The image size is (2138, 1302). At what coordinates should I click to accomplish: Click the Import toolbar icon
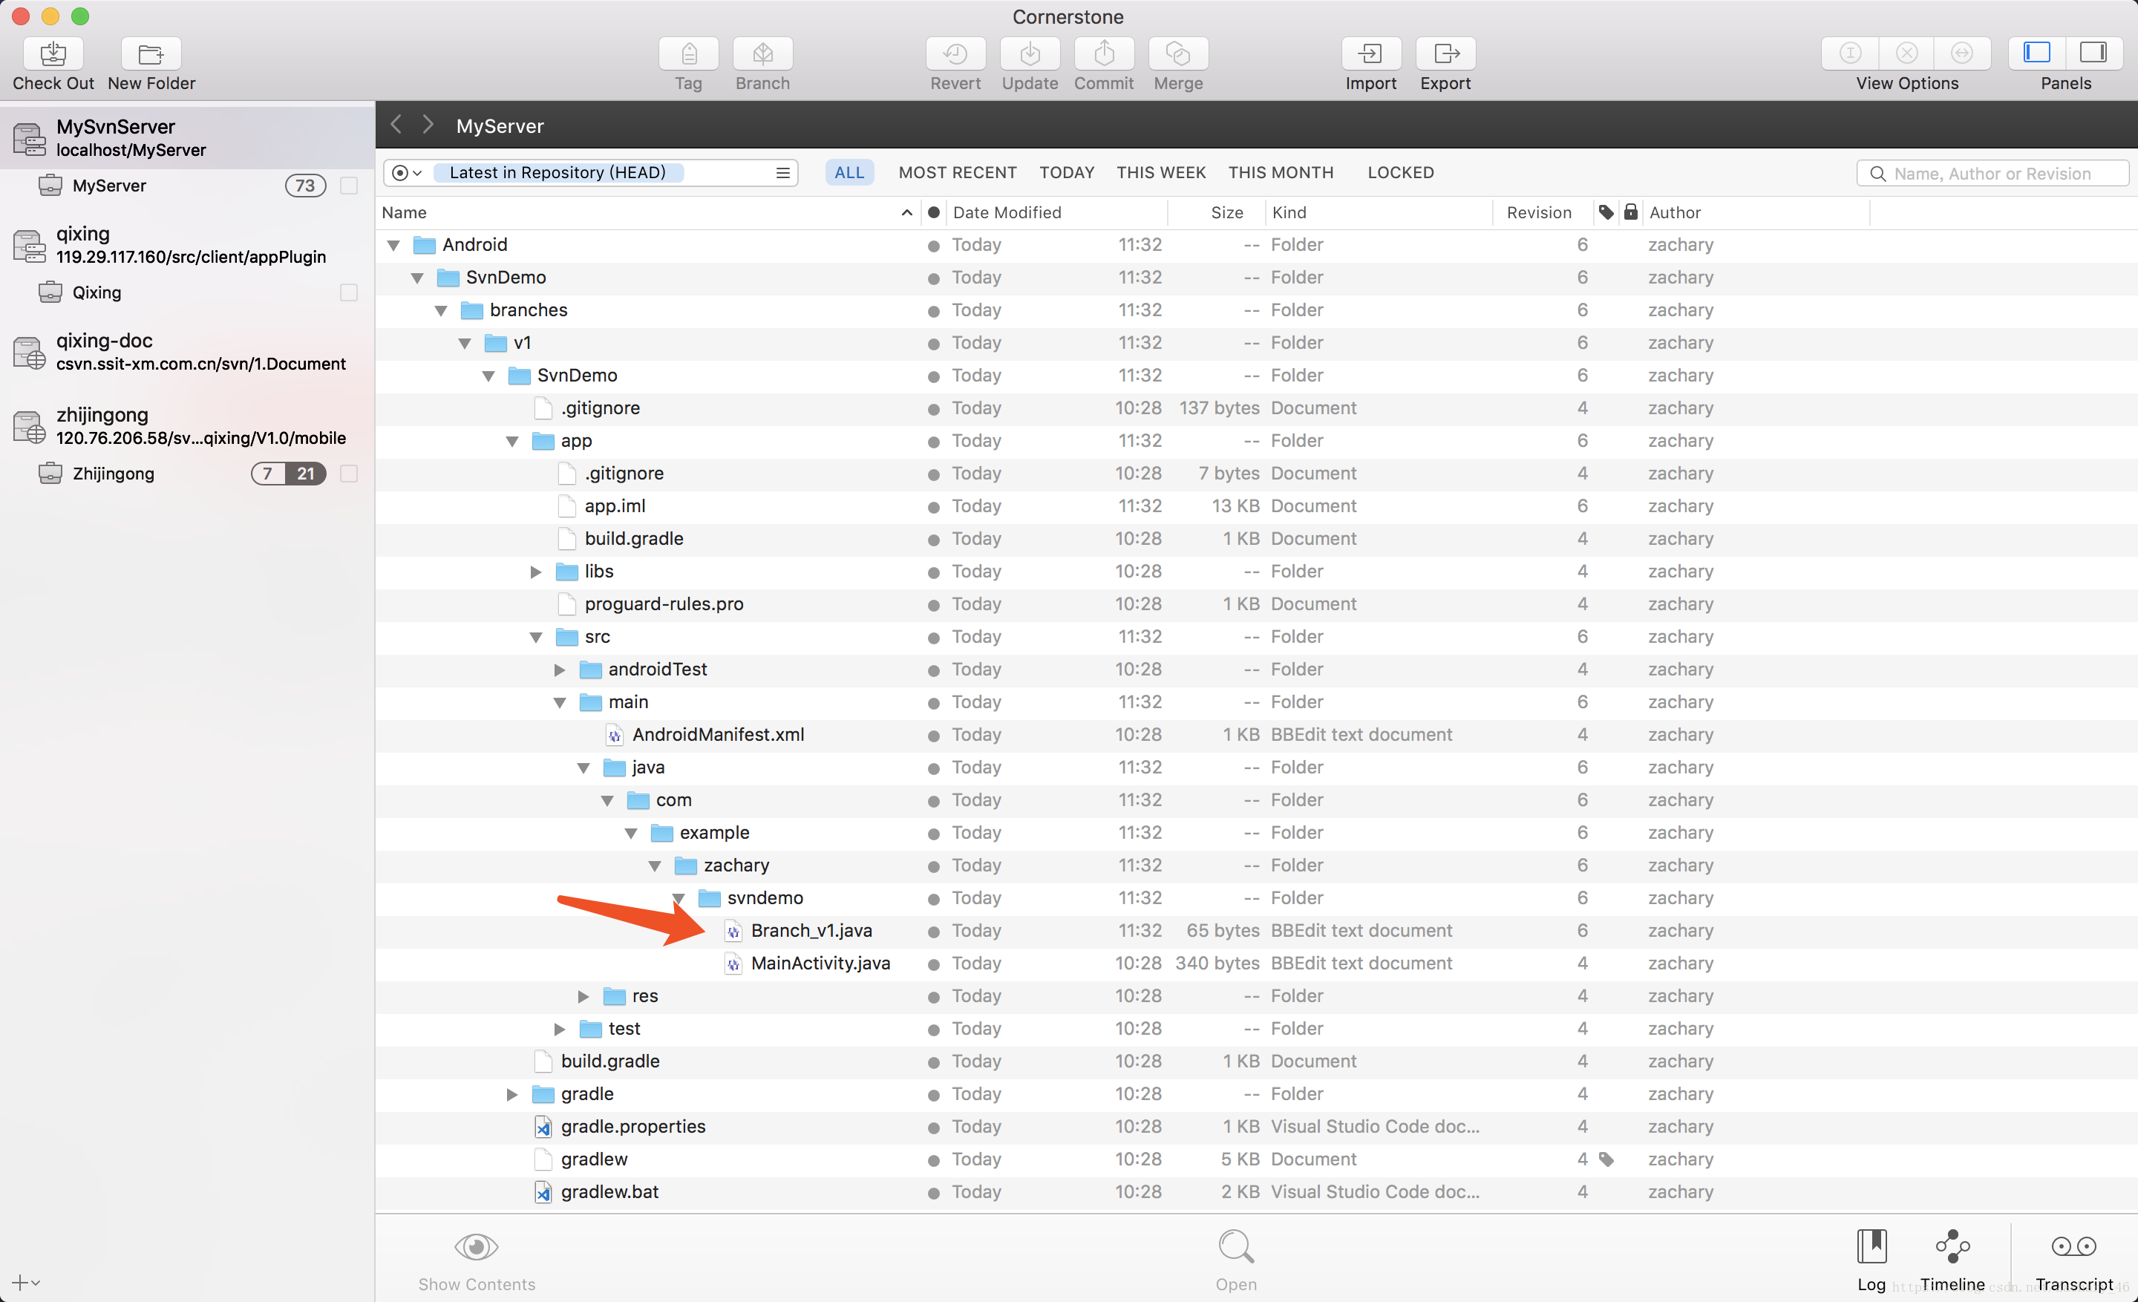[x=1371, y=53]
